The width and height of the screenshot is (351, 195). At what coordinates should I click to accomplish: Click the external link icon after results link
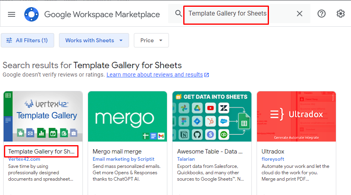coord(207,75)
